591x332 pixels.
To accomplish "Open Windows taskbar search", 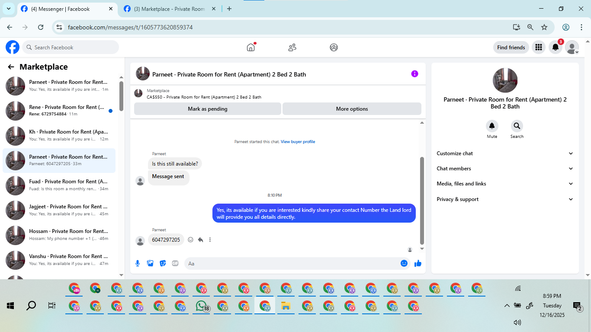I will pyautogui.click(x=31, y=306).
